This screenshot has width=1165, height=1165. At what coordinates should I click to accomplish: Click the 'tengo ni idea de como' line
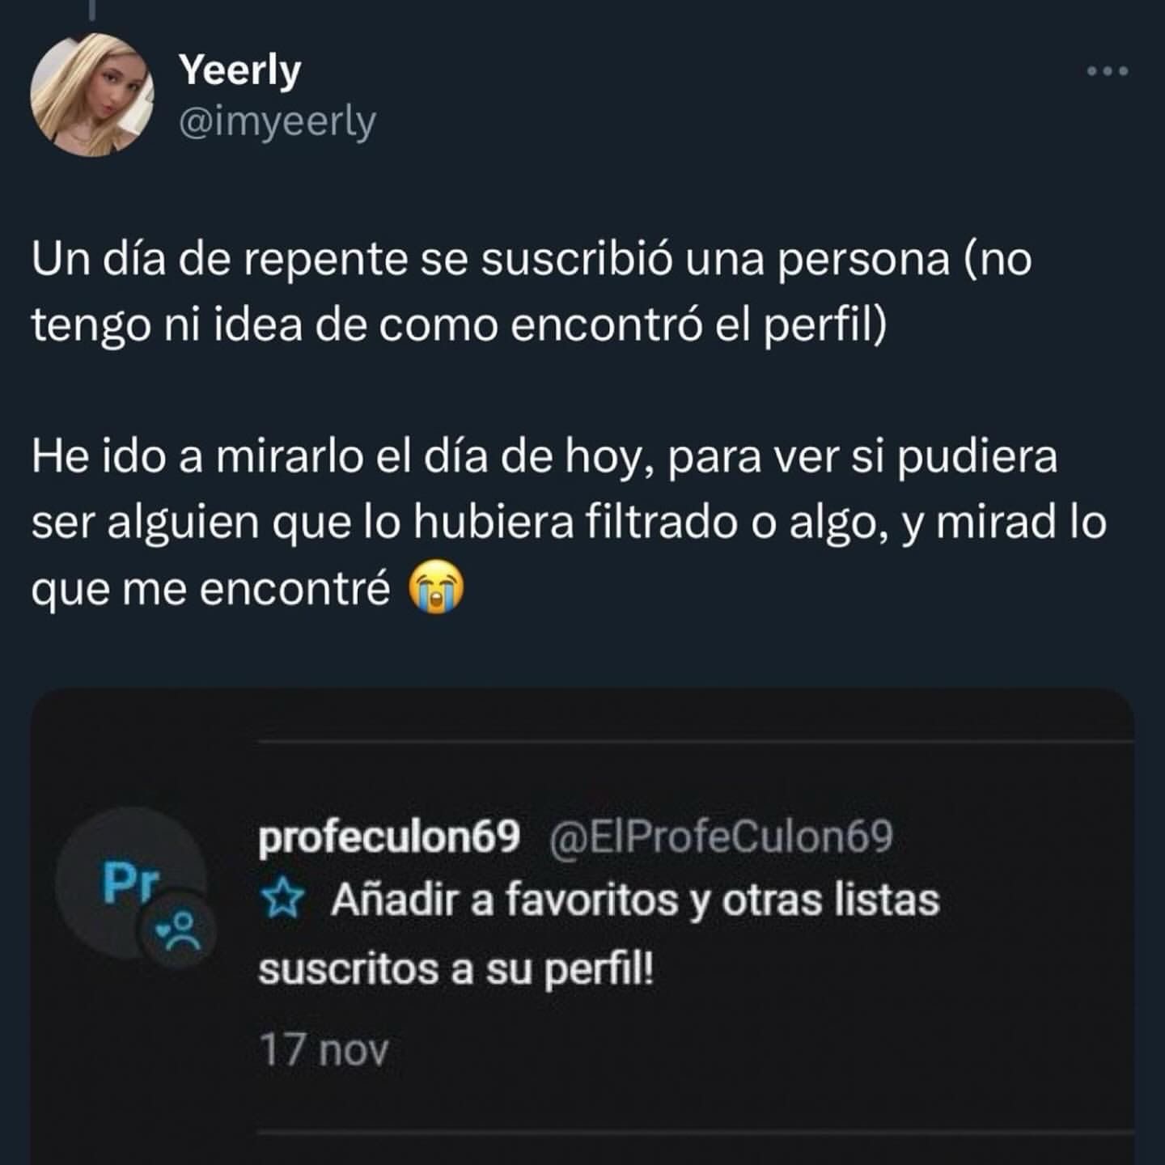[x=458, y=326]
